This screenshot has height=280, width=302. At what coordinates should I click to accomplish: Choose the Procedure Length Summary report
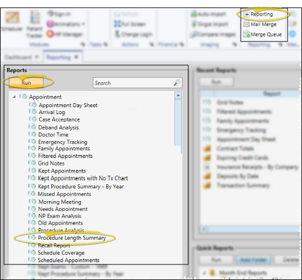coord(72,238)
